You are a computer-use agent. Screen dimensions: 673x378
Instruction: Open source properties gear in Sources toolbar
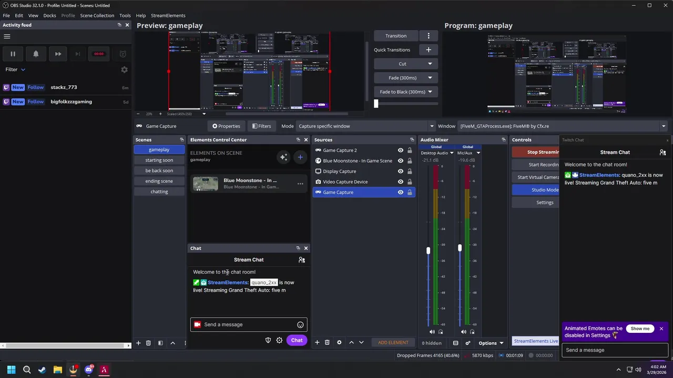point(339,342)
